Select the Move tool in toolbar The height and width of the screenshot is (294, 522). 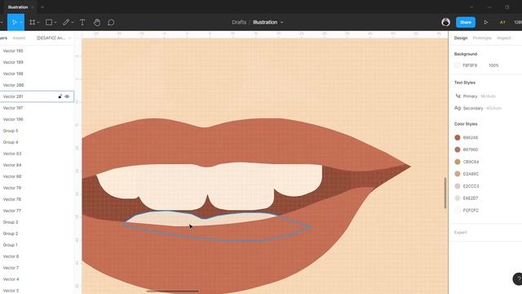point(15,22)
